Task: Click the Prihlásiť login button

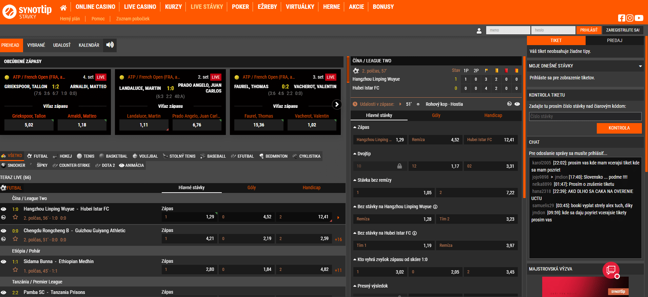Action: 589,30
